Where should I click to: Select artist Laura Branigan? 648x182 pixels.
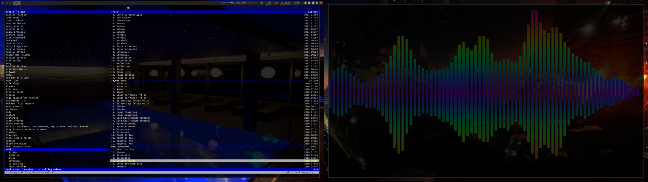click(x=15, y=32)
